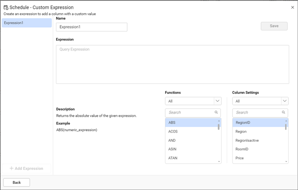Pick the ATAN function
This screenshot has width=298, height=190.
(x=190, y=158)
